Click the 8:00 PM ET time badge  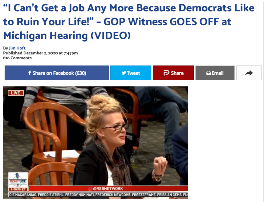pos(18,189)
